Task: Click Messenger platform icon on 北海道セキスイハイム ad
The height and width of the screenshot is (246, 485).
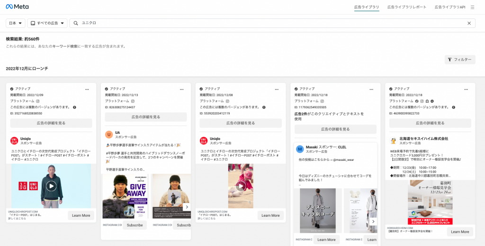Action: pos(432,101)
